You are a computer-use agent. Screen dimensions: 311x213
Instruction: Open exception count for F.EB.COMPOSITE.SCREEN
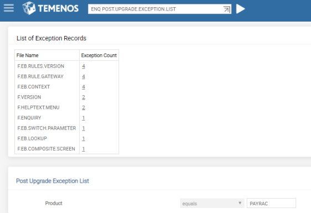tap(84, 149)
